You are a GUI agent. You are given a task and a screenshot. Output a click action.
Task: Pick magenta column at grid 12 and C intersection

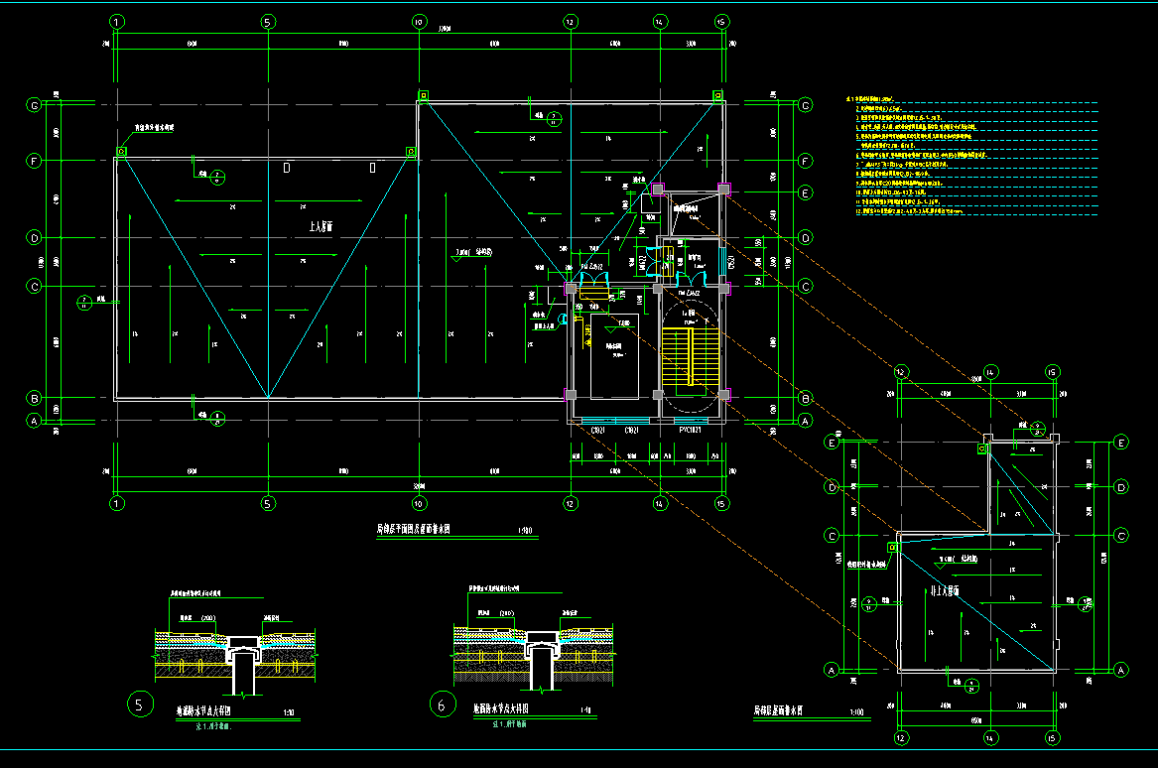coord(571,288)
